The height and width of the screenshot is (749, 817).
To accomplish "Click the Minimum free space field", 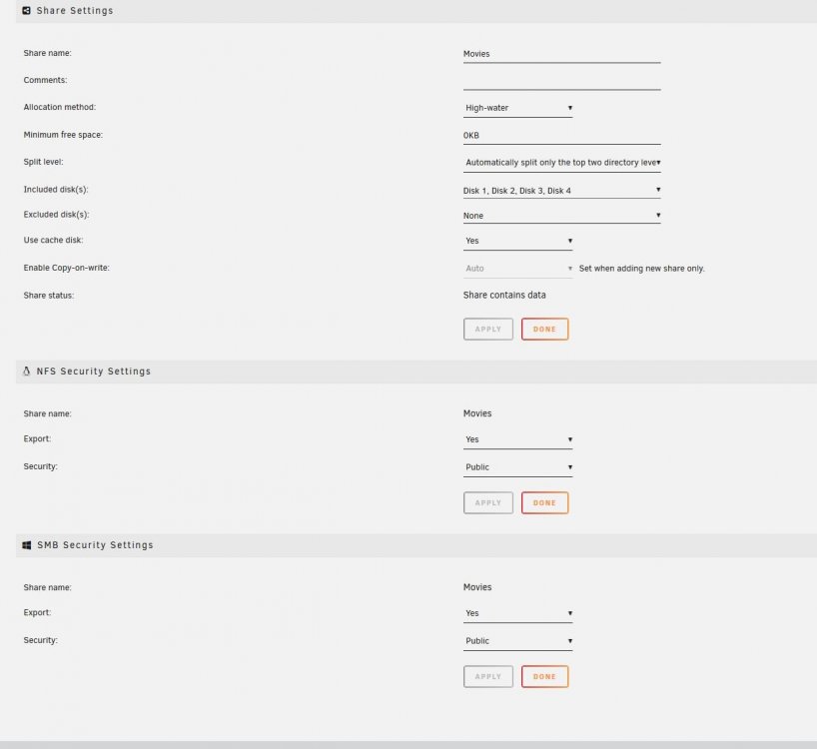I will coord(561,136).
